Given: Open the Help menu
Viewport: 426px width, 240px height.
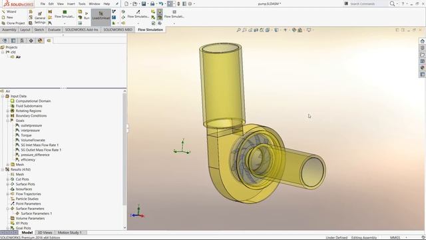Looking at the screenshot, I should 106,4.
